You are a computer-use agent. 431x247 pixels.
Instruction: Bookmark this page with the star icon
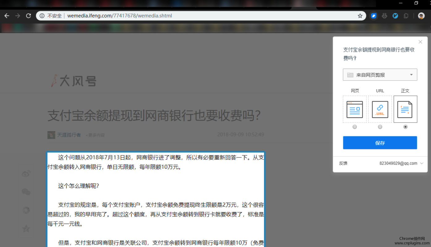pos(360,16)
